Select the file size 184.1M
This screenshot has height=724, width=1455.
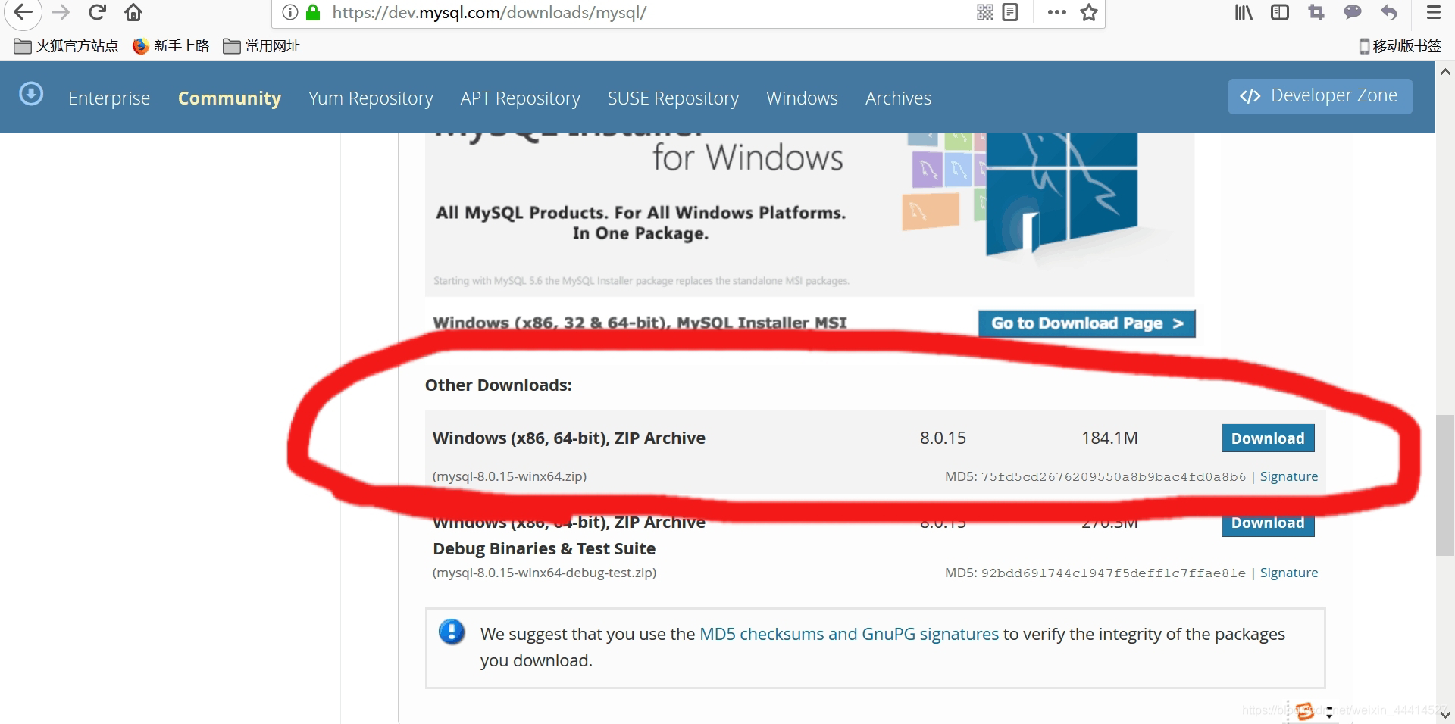click(1109, 438)
